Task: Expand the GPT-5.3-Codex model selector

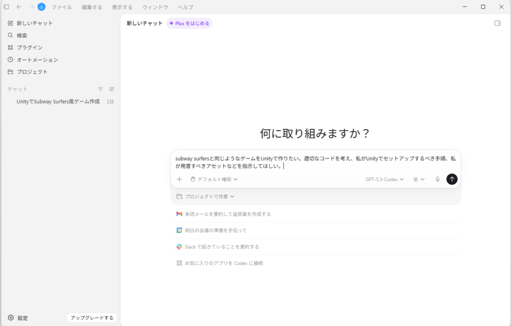Action: (384, 179)
